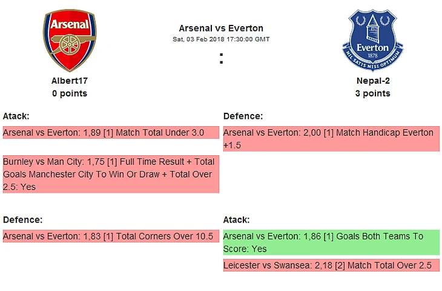The width and height of the screenshot is (442, 291).
Task: Click the Match Handicap Everton +1.5 bet
Action: click(x=331, y=139)
